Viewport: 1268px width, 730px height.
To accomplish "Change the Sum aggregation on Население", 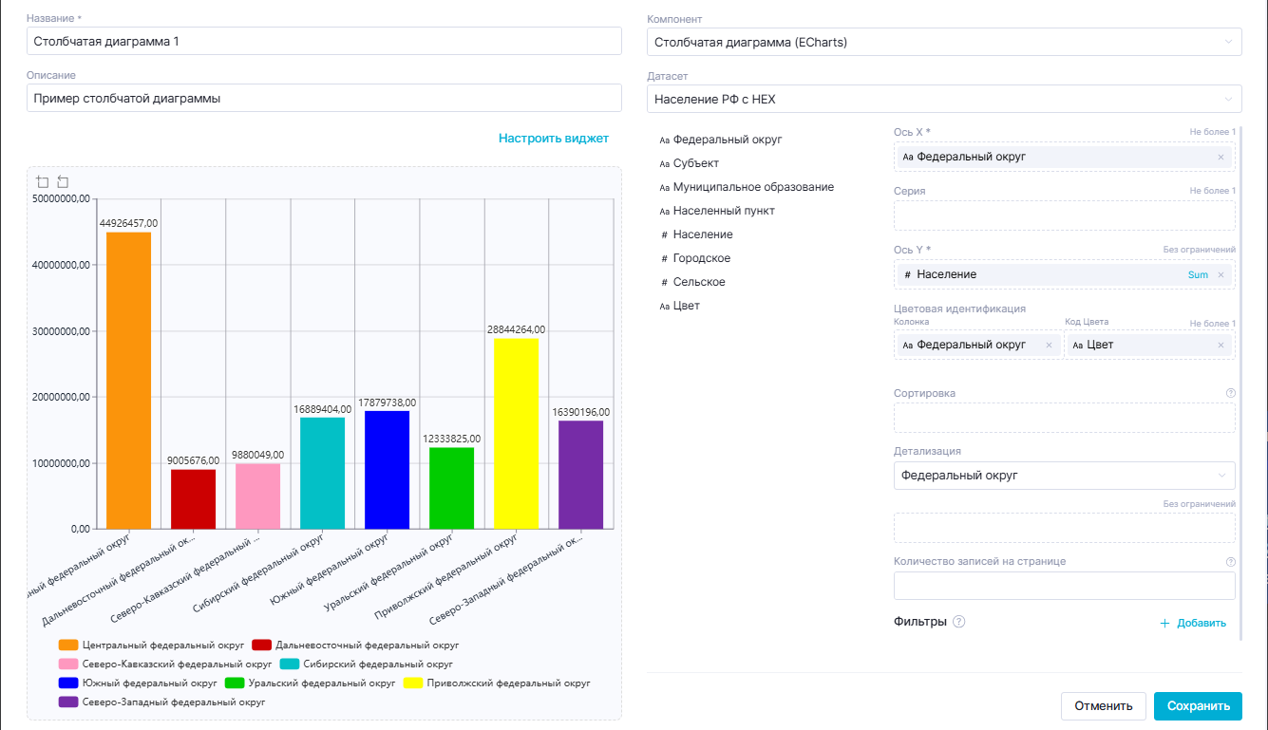I will click(x=1198, y=274).
